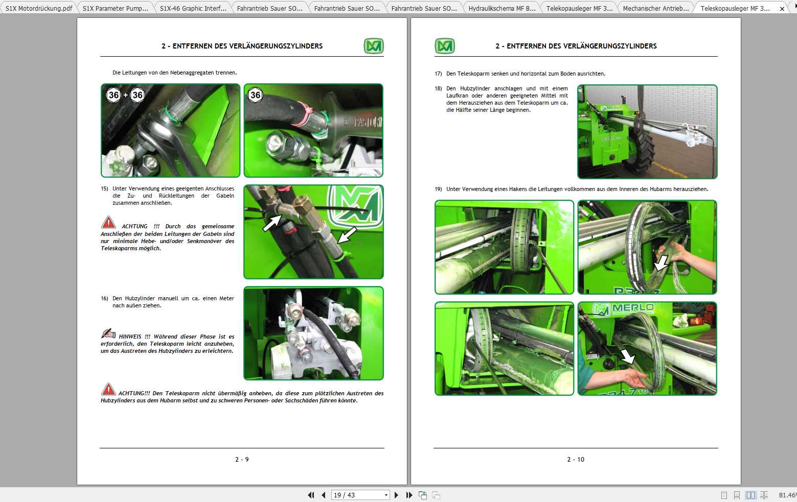
Task: Click the red warning triangle beside ACHTUNG !!!
Action: coord(108,223)
